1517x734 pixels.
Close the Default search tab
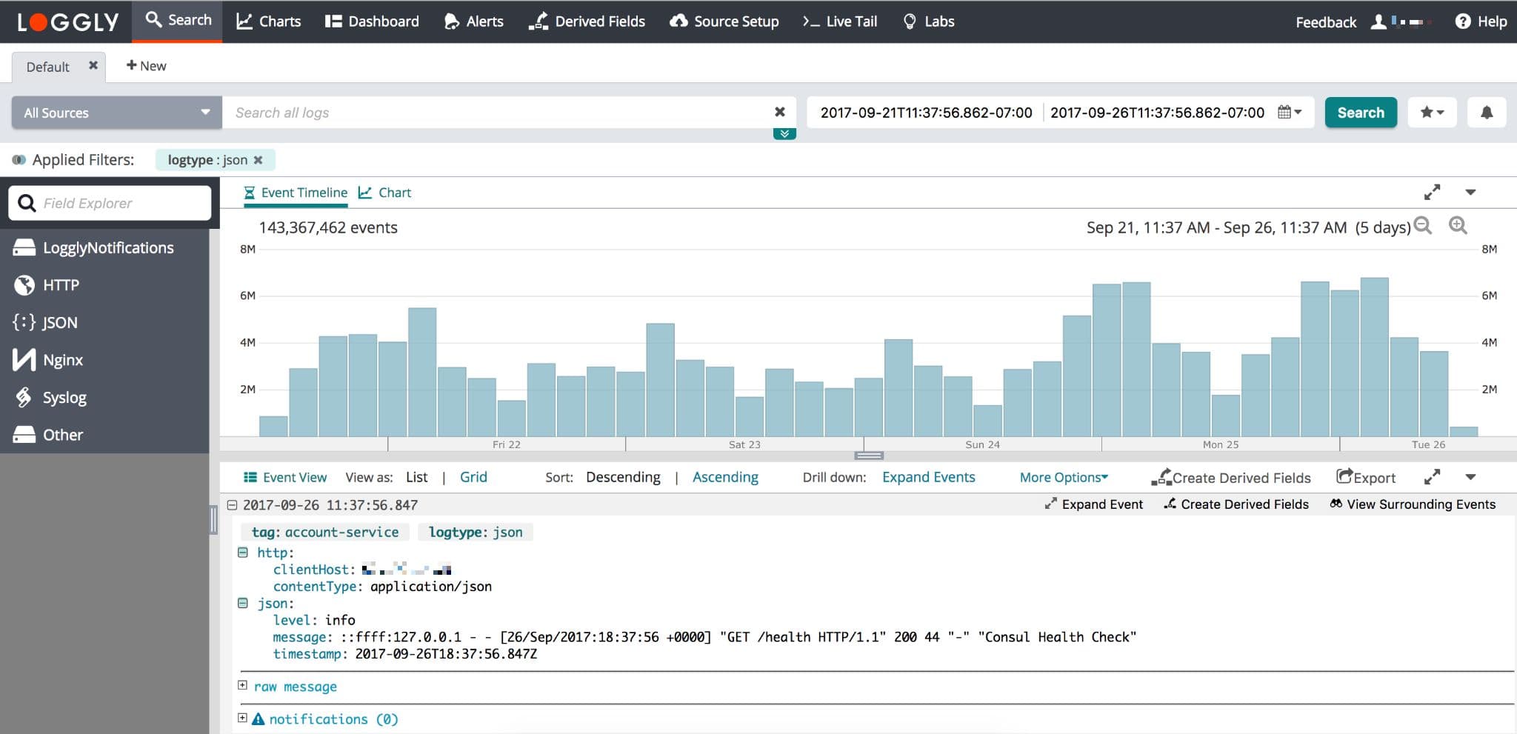[93, 65]
